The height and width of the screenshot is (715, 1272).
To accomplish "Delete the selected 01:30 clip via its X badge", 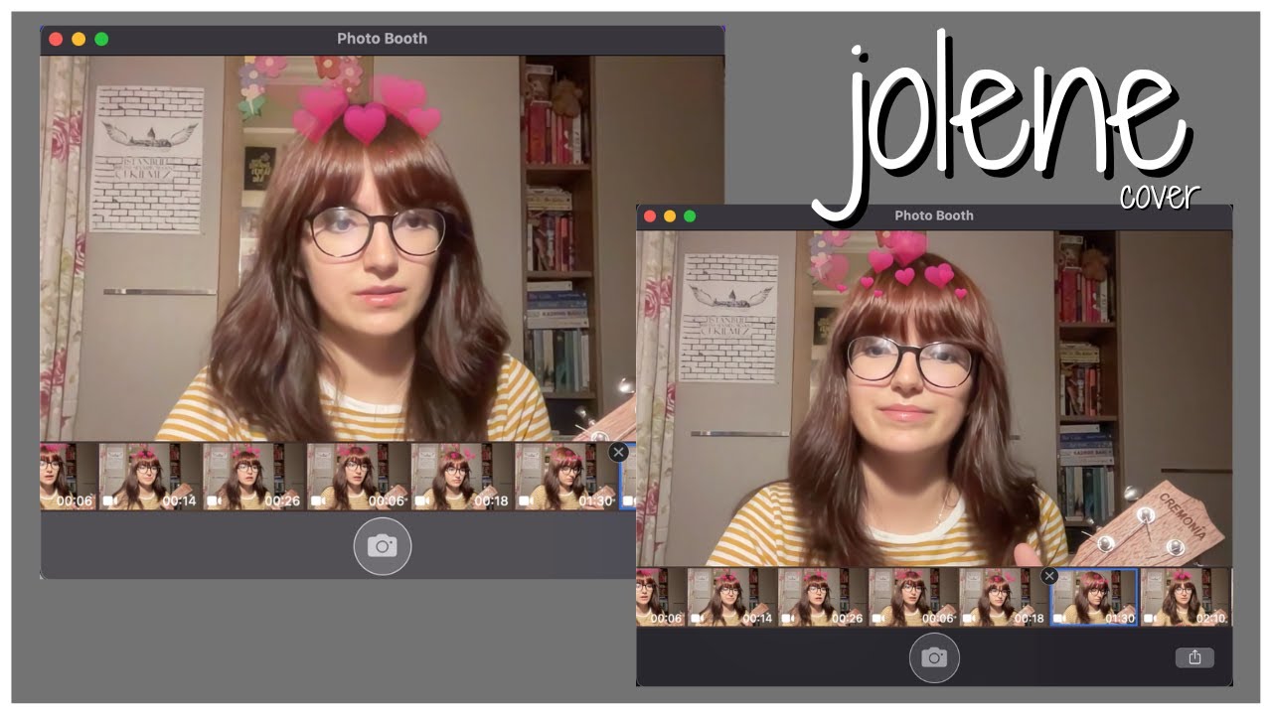I will pyautogui.click(x=1048, y=576).
